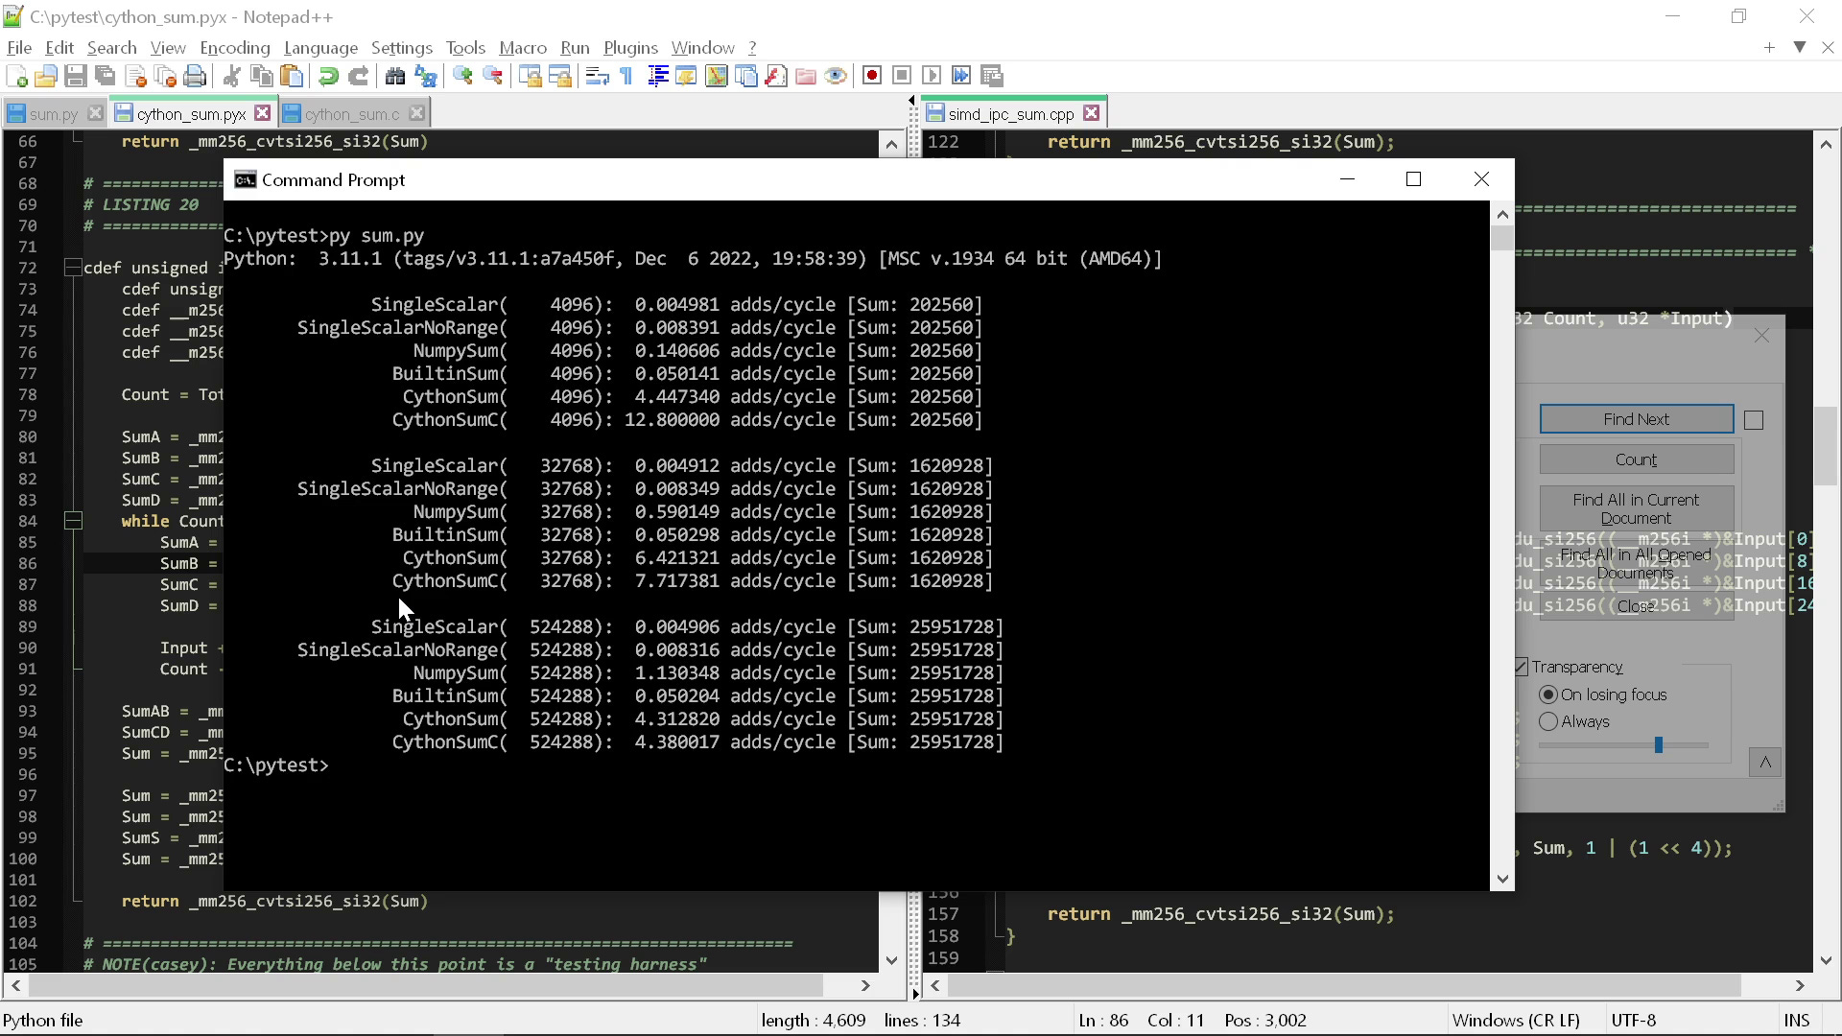The image size is (1842, 1036).
Task: Adjust the transparency slider handle
Action: click(1658, 745)
